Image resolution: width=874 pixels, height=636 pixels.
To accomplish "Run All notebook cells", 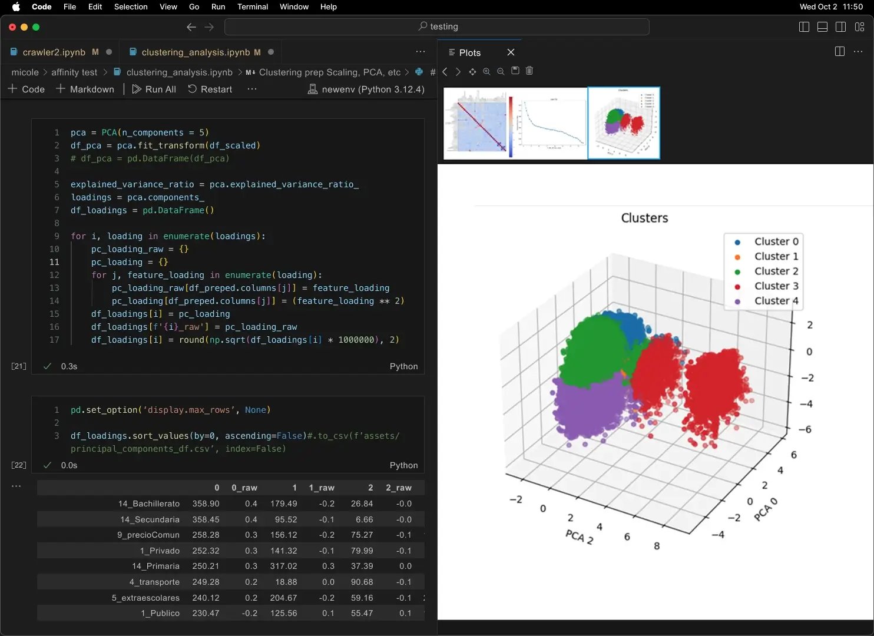I will point(154,89).
